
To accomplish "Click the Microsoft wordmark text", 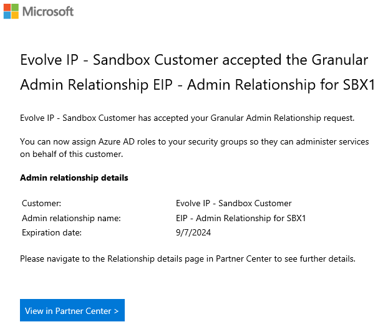I will (x=48, y=11).
